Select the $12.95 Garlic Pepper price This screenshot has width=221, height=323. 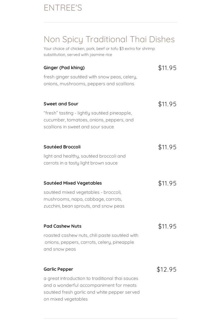167,269
